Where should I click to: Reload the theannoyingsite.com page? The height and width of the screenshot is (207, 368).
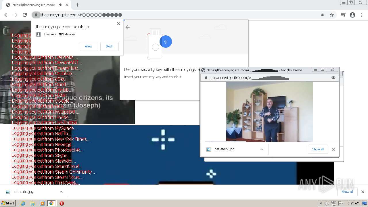(x=25, y=15)
